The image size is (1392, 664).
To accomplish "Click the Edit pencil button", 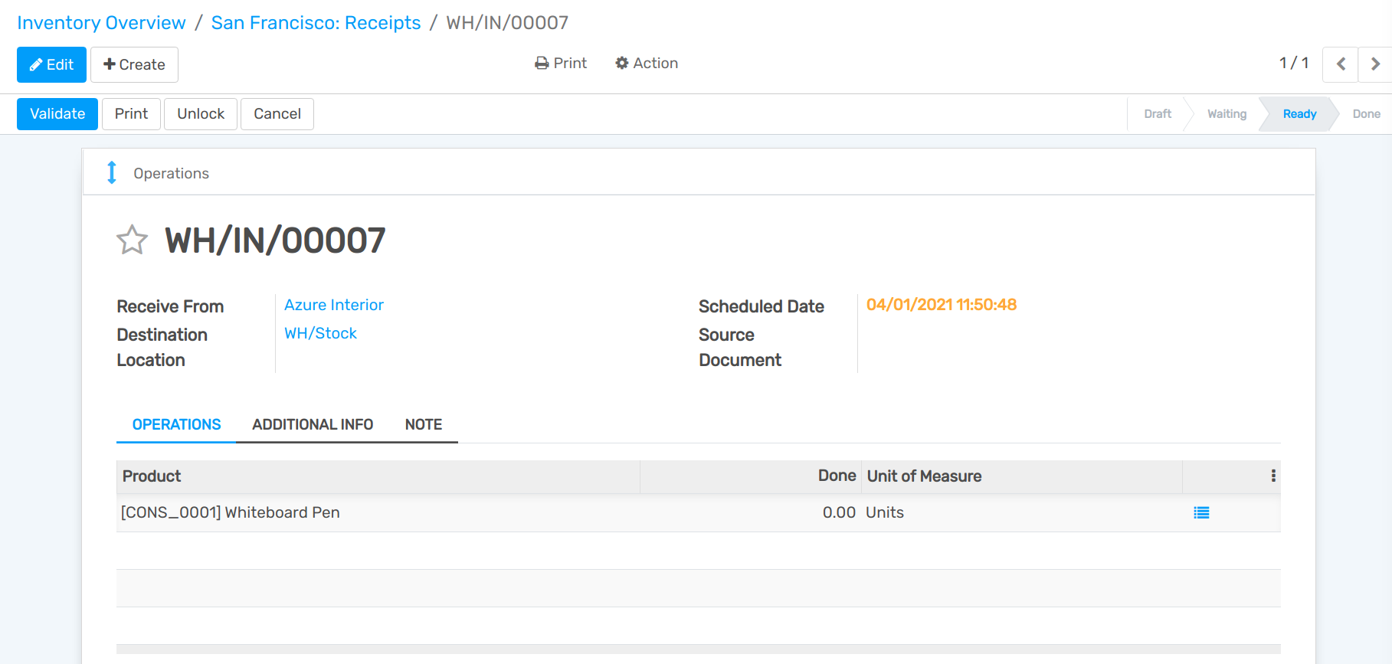I will pos(51,64).
